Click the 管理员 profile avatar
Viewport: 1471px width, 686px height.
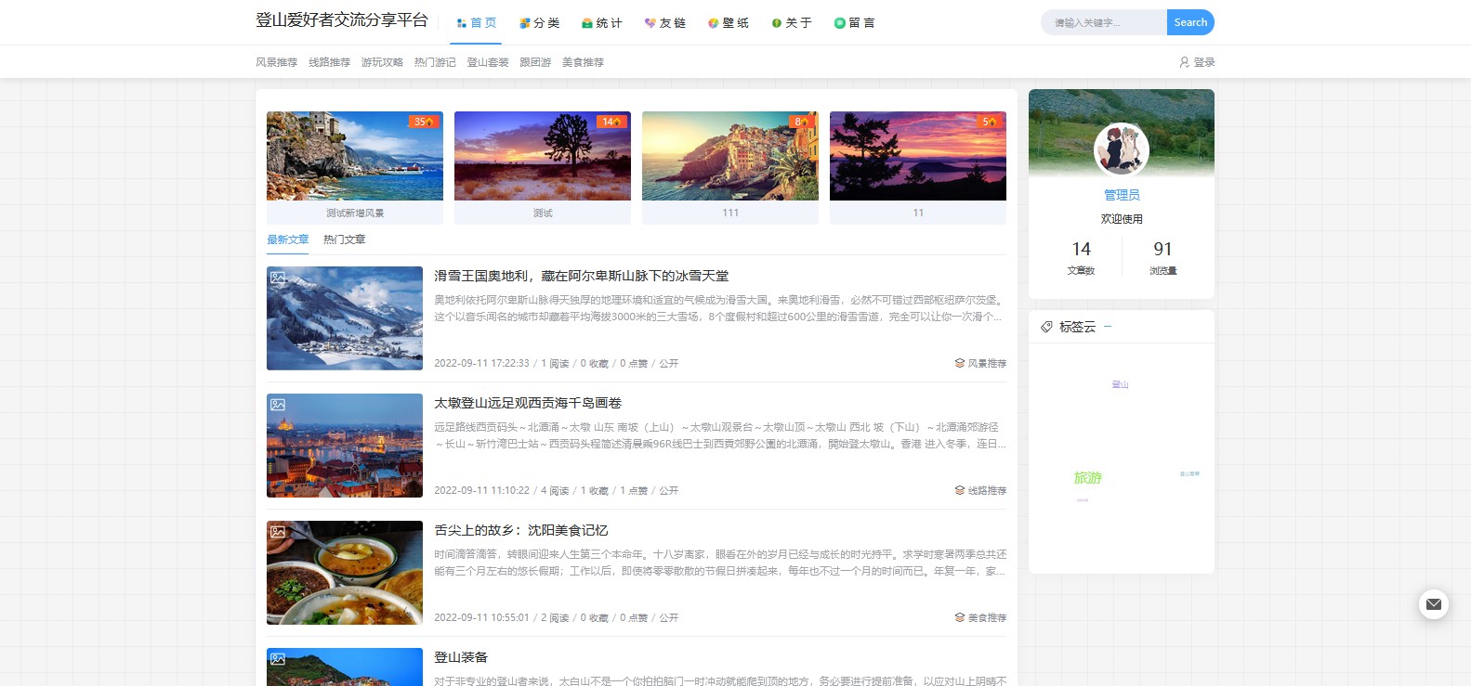[x=1122, y=149]
